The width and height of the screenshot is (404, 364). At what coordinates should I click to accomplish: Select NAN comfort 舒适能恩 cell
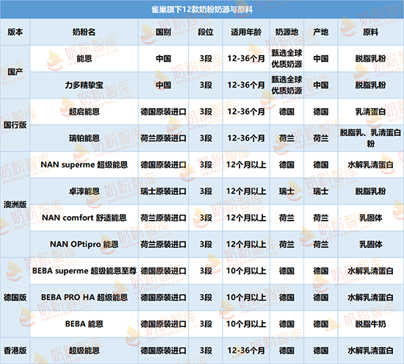[84, 218]
